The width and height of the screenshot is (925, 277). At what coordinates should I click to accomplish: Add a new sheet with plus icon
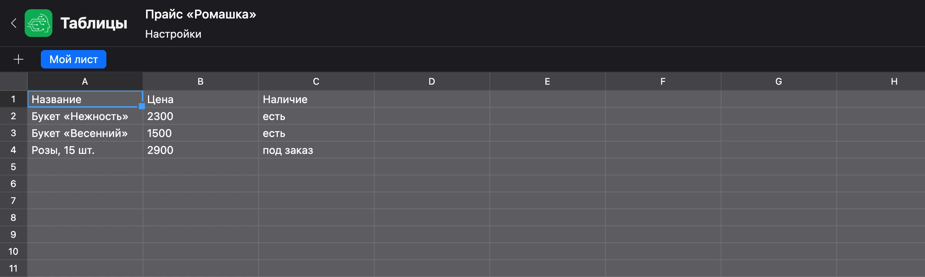(x=18, y=59)
